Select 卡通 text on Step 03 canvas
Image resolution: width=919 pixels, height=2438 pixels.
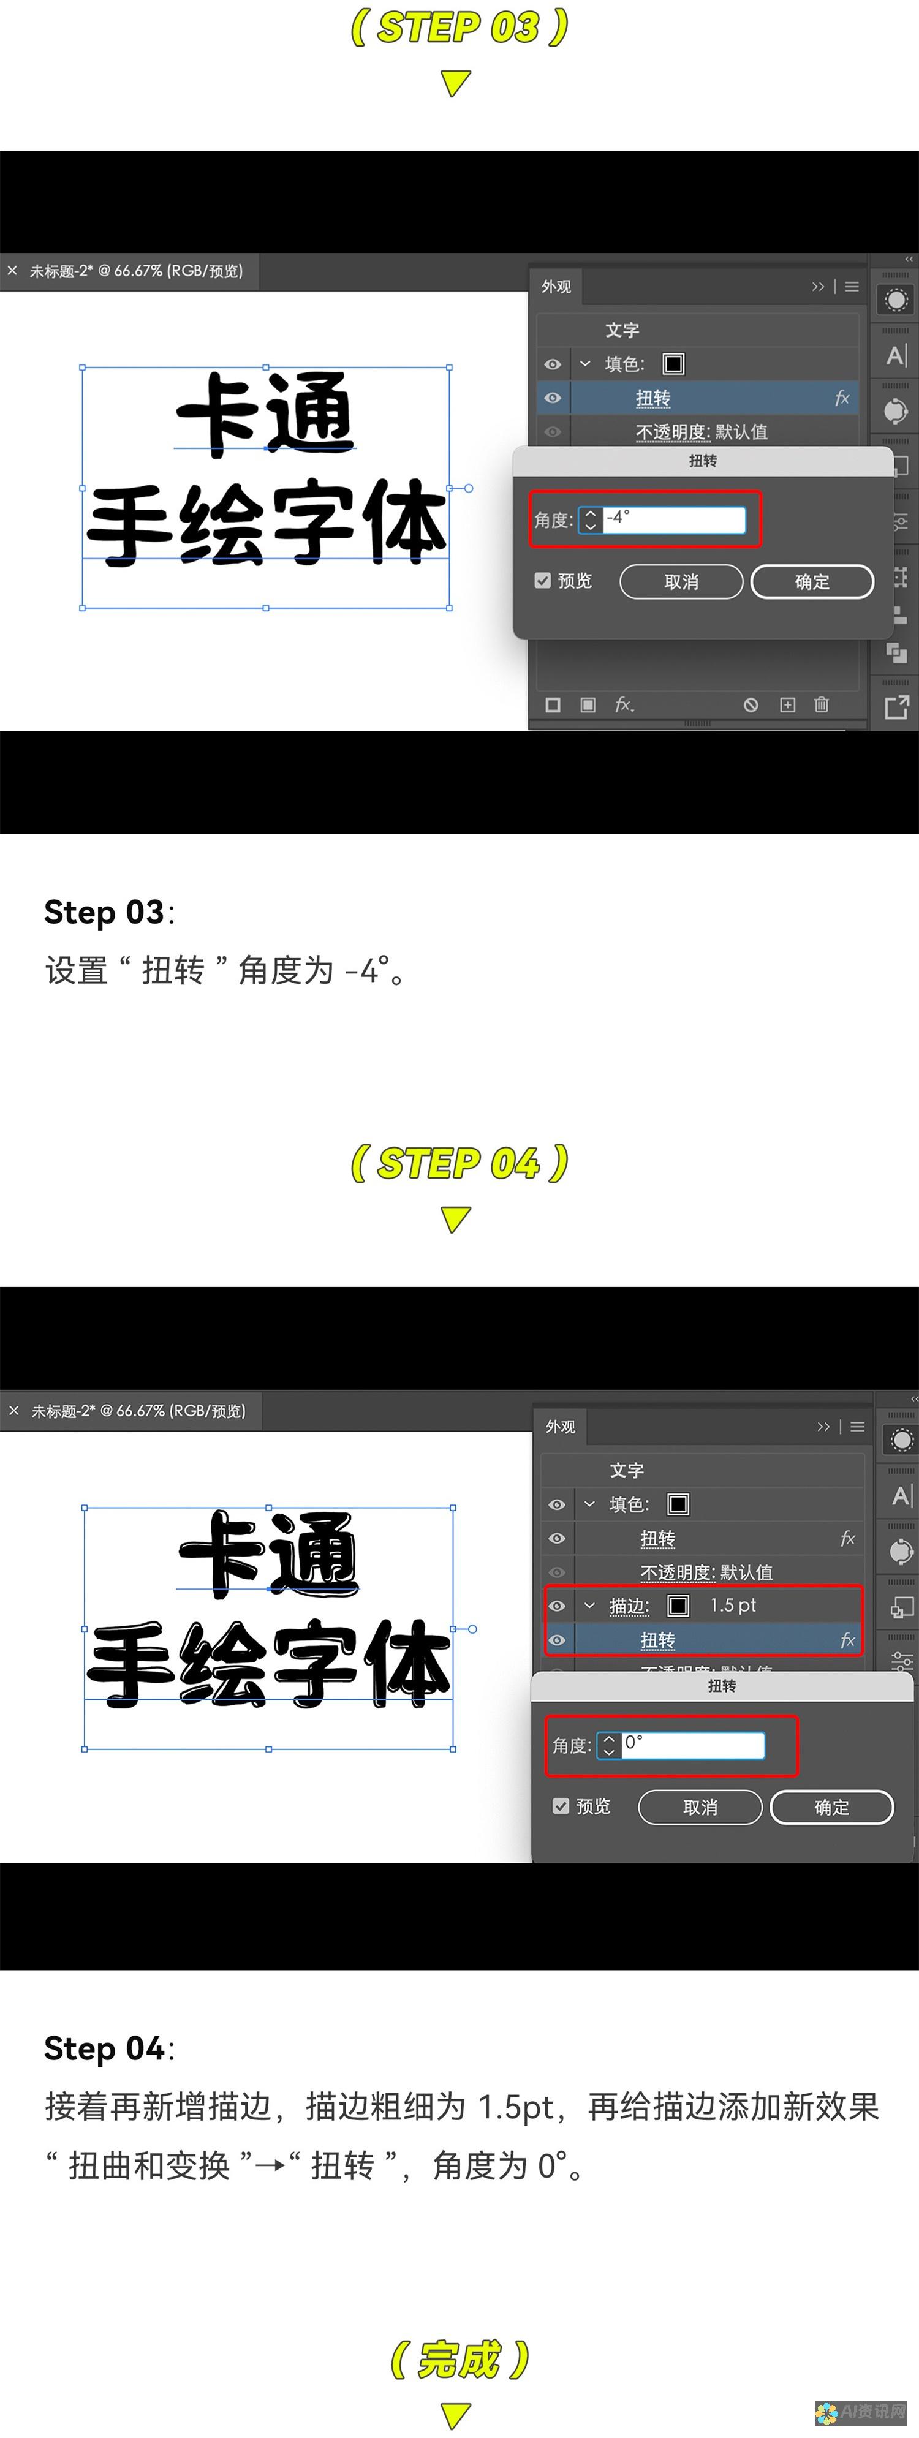(265, 413)
